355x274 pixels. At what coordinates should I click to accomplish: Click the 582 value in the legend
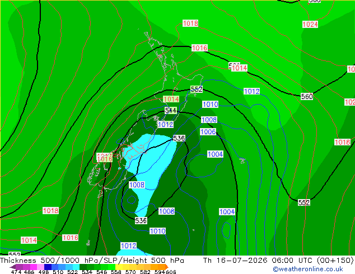[x=144, y=272]
